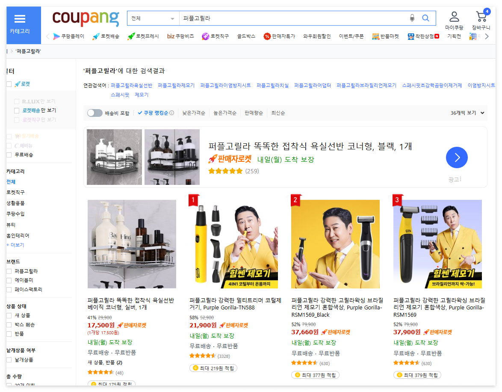Open 착한상점 from the top nav
This screenshot has width=502, height=392.
(423, 36)
